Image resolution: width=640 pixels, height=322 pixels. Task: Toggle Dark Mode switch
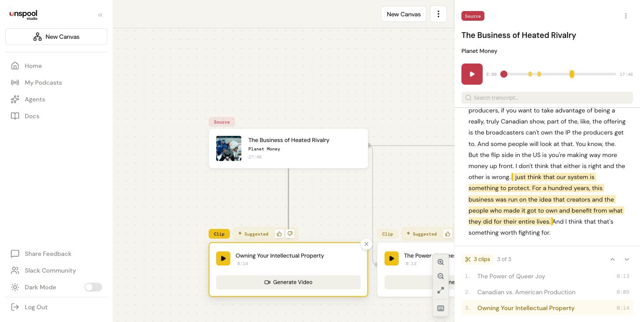[x=93, y=287]
